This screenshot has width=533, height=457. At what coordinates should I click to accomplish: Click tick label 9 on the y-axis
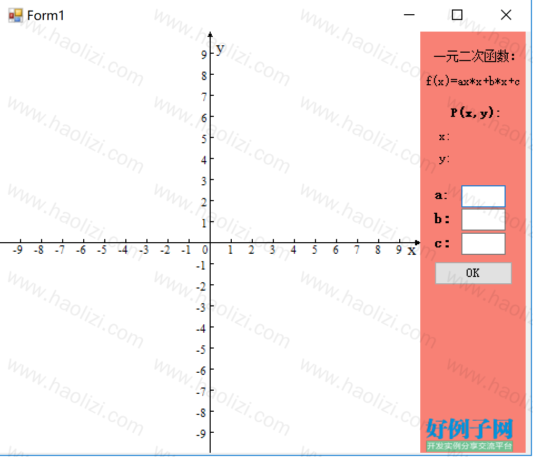coord(204,54)
